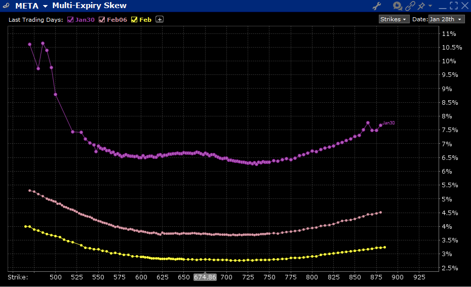The height and width of the screenshot is (287, 471).
Task: Add another expiry with the plus button
Action: point(160,20)
